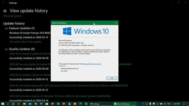Open volume control tray icon

pyautogui.click(x=164, y=104)
